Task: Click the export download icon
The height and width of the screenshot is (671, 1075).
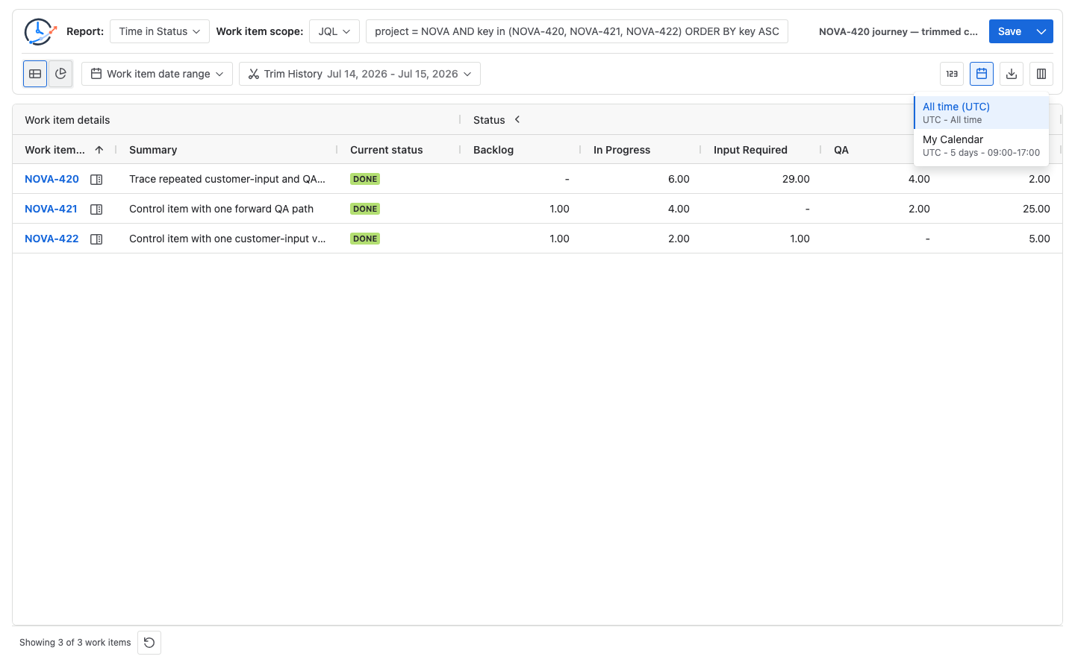Action: 1012,74
